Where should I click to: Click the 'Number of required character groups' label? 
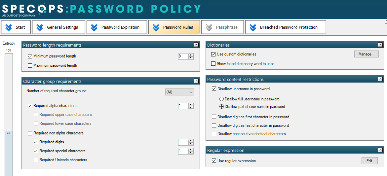57,91
